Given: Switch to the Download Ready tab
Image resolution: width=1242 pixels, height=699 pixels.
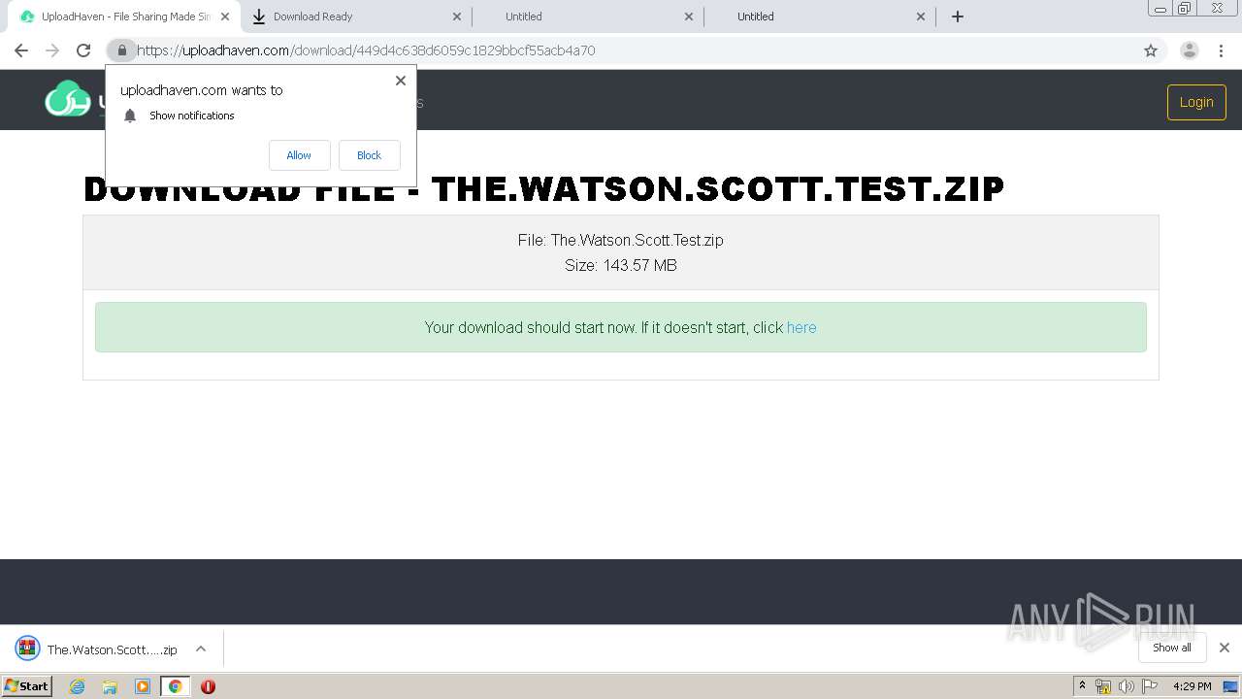Looking at the screenshot, I should click(355, 17).
